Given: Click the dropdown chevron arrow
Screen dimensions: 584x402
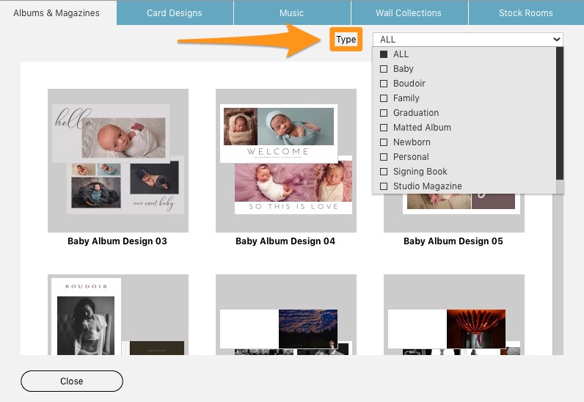Looking at the screenshot, I should 556,40.
